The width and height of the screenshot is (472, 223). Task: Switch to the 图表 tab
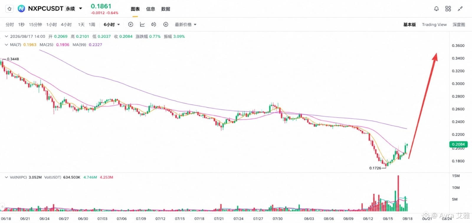pos(135,9)
